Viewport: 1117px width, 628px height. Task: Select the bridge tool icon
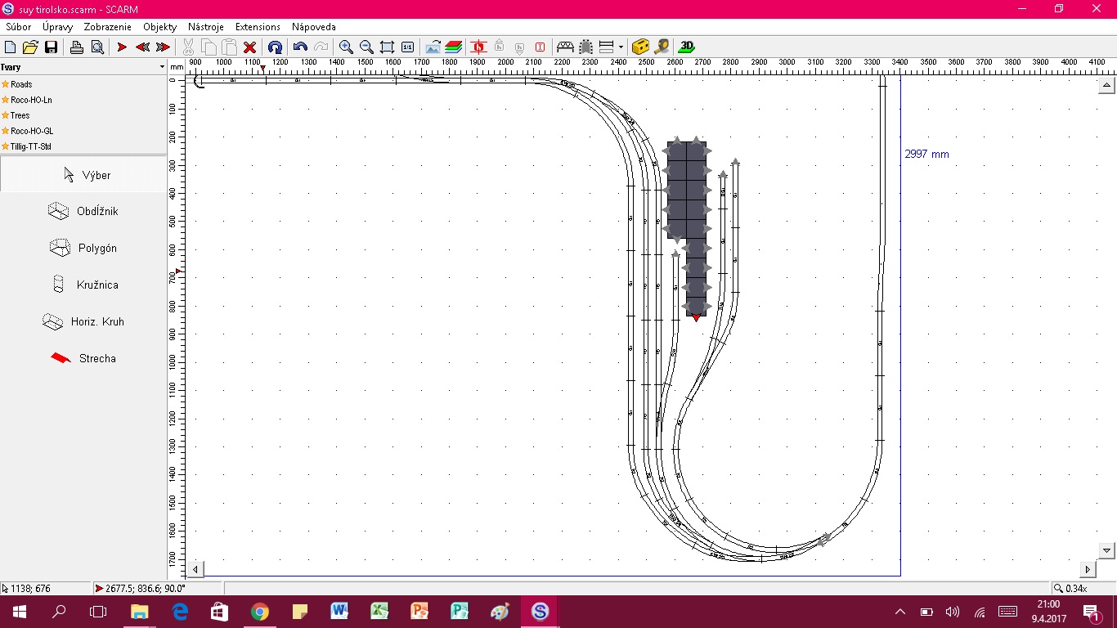pos(565,47)
